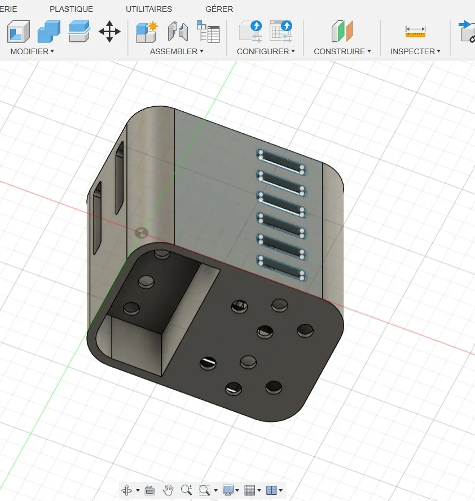This screenshot has width=475, height=501.
Task: Click the Measure ruler icon
Action: 415,32
